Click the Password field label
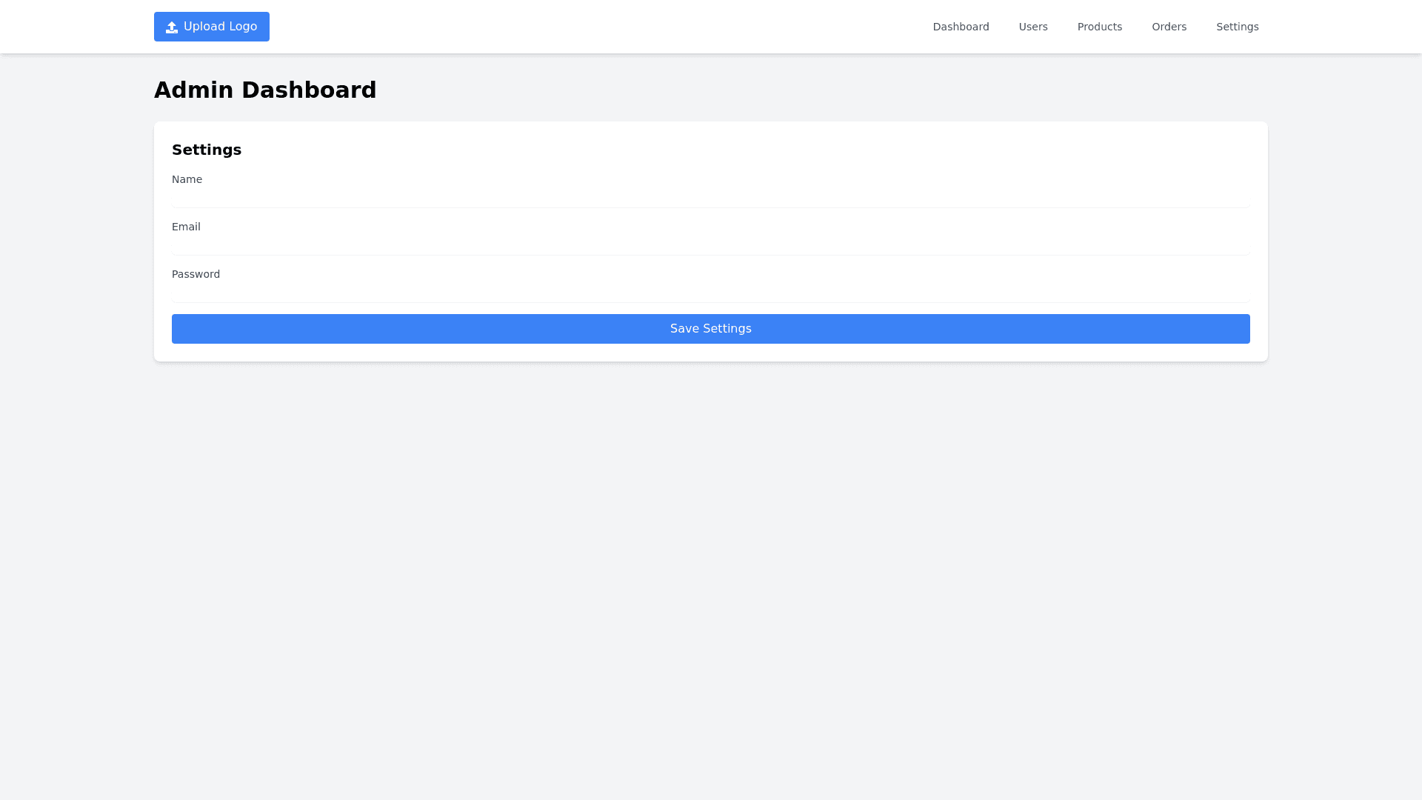 196,274
